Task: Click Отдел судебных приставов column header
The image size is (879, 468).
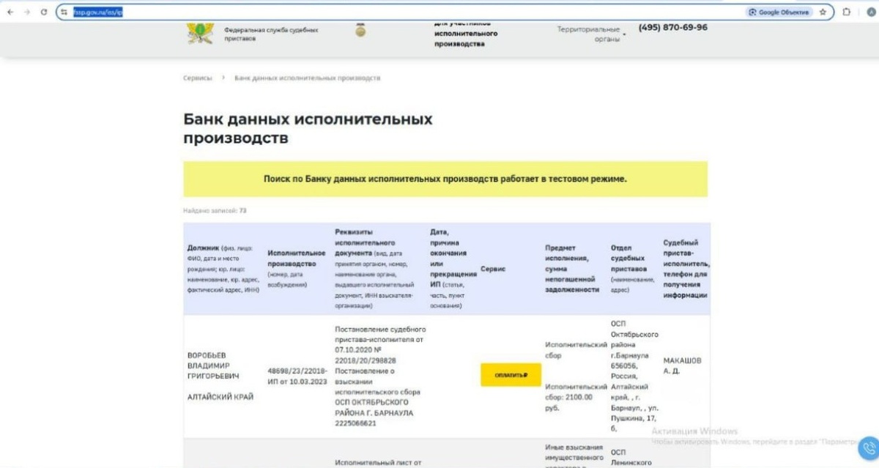Action: point(631,269)
